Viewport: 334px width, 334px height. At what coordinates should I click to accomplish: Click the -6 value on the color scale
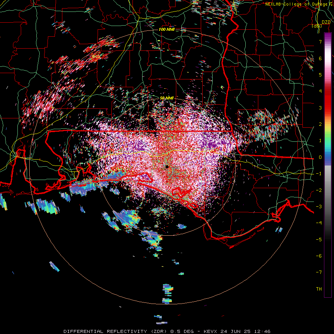319,256
